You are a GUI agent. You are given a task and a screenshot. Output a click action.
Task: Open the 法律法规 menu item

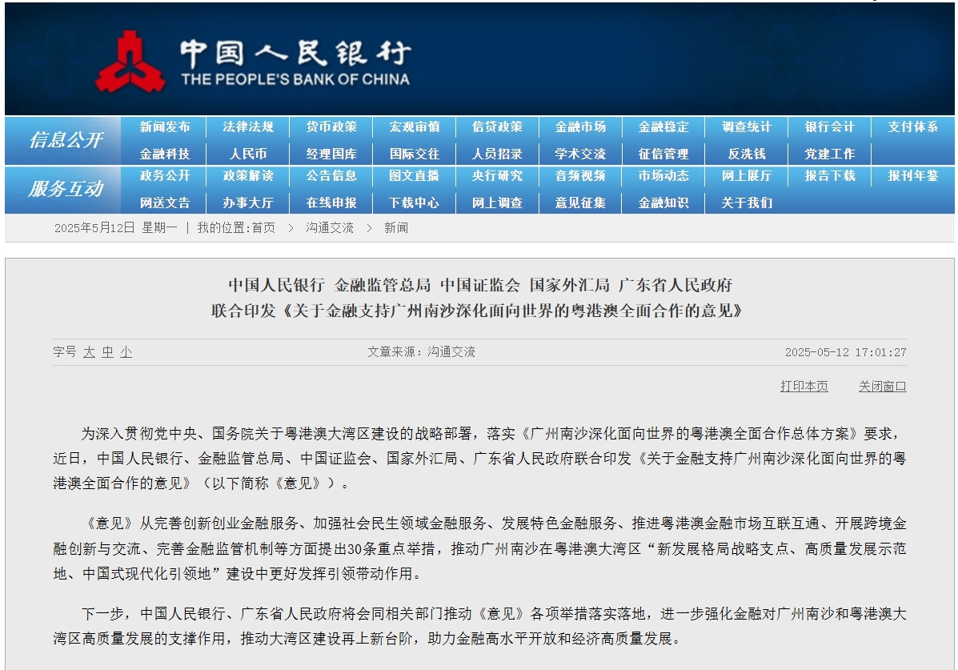[247, 127]
